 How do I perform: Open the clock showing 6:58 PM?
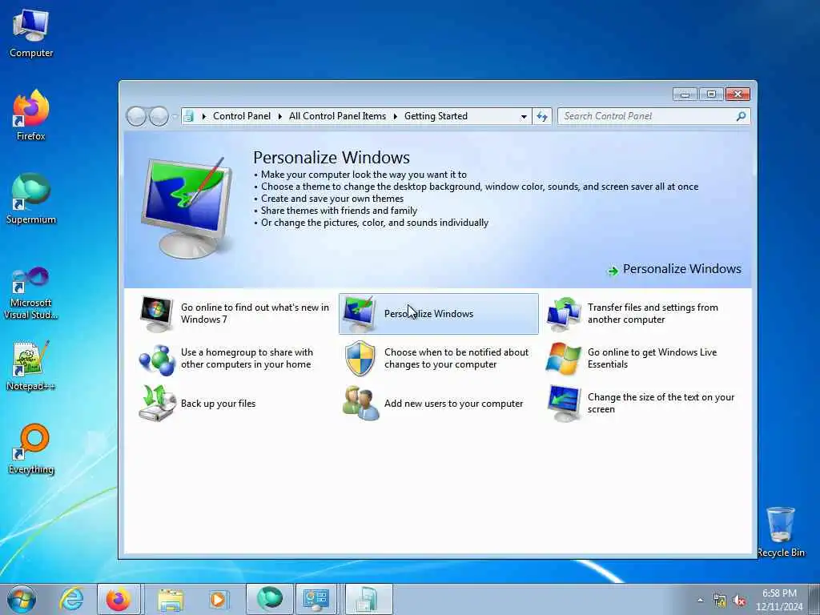point(779,599)
